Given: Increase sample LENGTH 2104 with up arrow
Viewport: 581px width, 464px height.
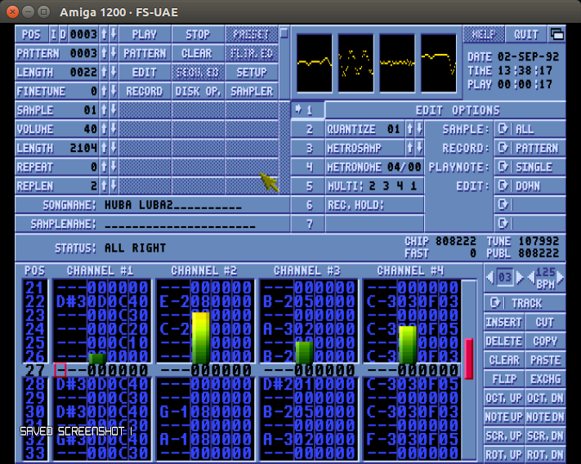Looking at the screenshot, I should tap(104, 148).
